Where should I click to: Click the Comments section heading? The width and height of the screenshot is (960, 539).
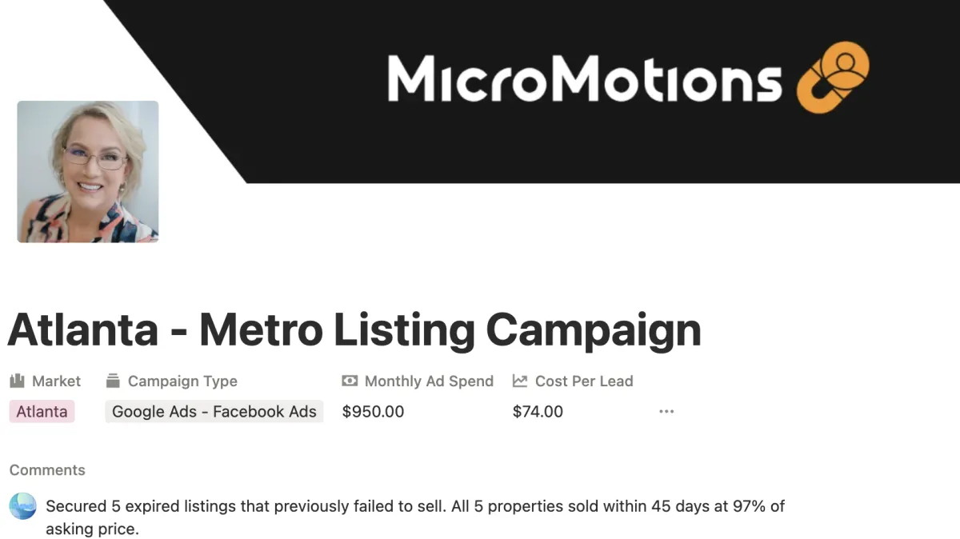(47, 470)
